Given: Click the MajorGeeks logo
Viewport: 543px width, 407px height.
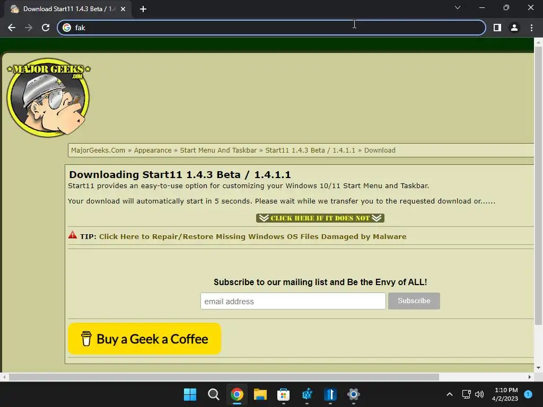Looking at the screenshot, I should coord(48,98).
